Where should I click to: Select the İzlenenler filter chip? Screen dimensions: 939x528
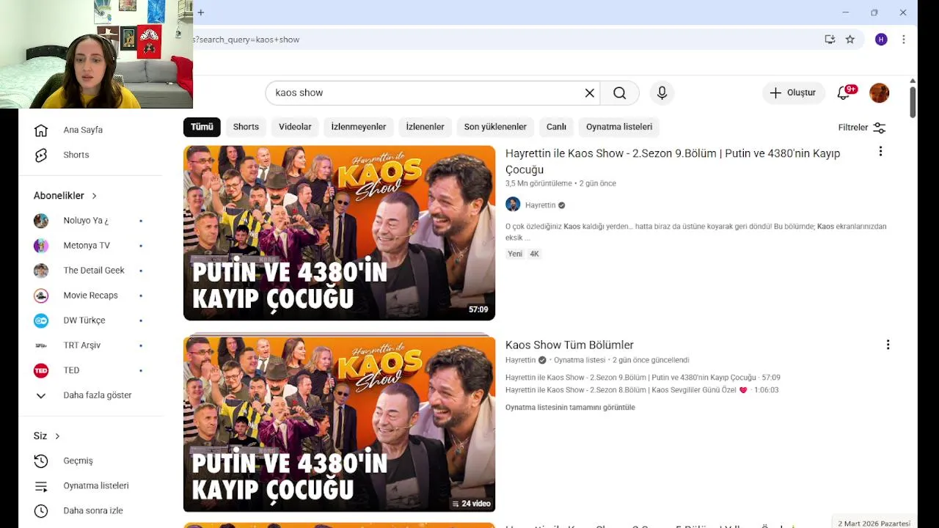pyautogui.click(x=425, y=127)
